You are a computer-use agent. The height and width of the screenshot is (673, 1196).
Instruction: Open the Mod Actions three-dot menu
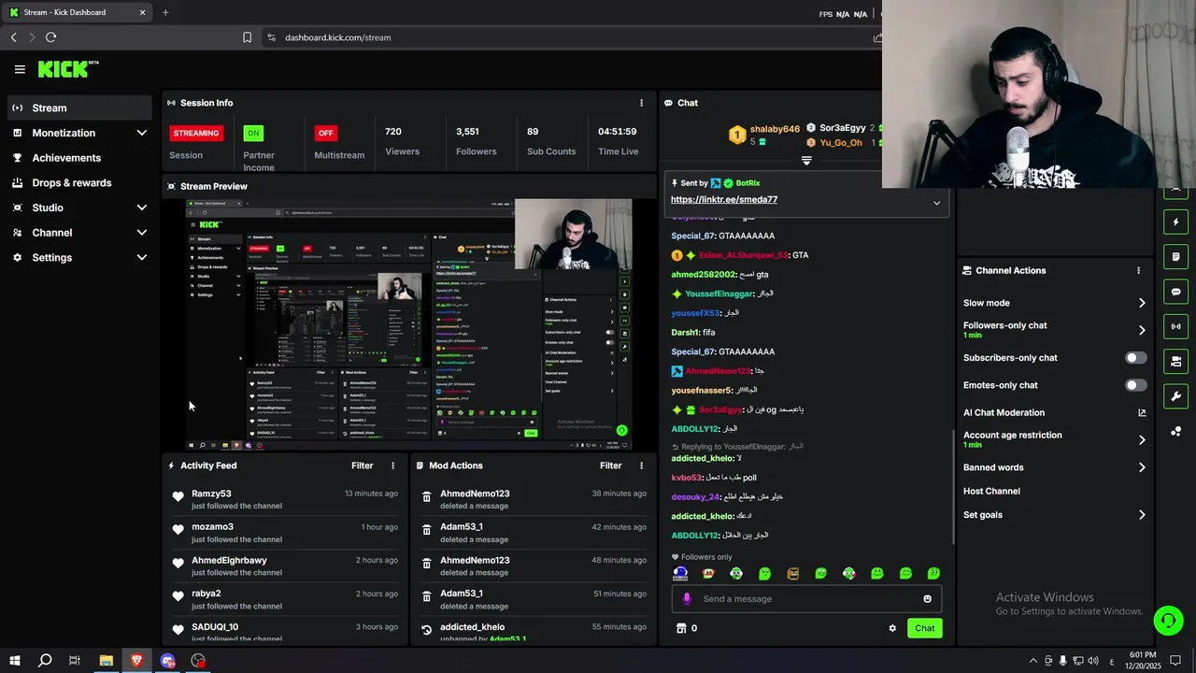(641, 465)
